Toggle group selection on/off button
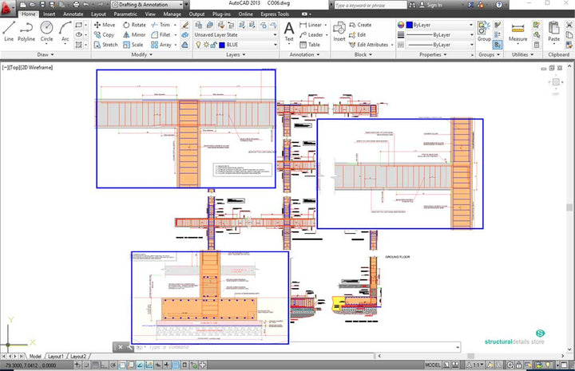Screen dimensions: 575x371 [498, 45]
